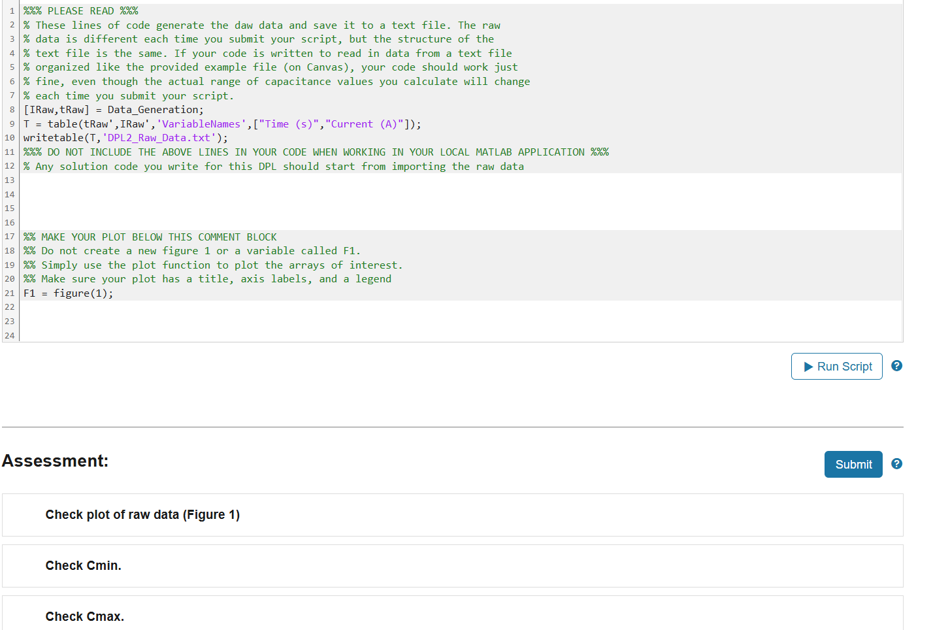Expand the 'Check Cmin.' assessment row
Viewport: 933px width, 630px height.
click(x=452, y=566)
